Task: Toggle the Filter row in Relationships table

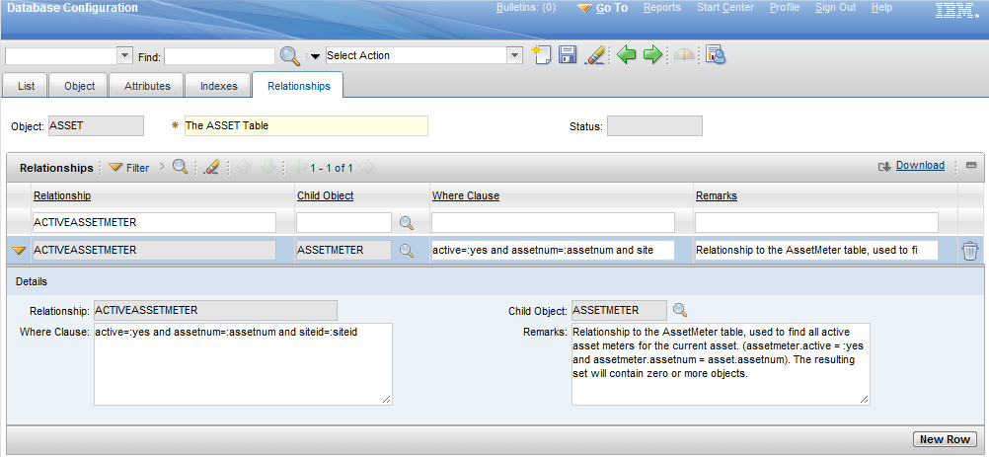Action: point(128,168)
